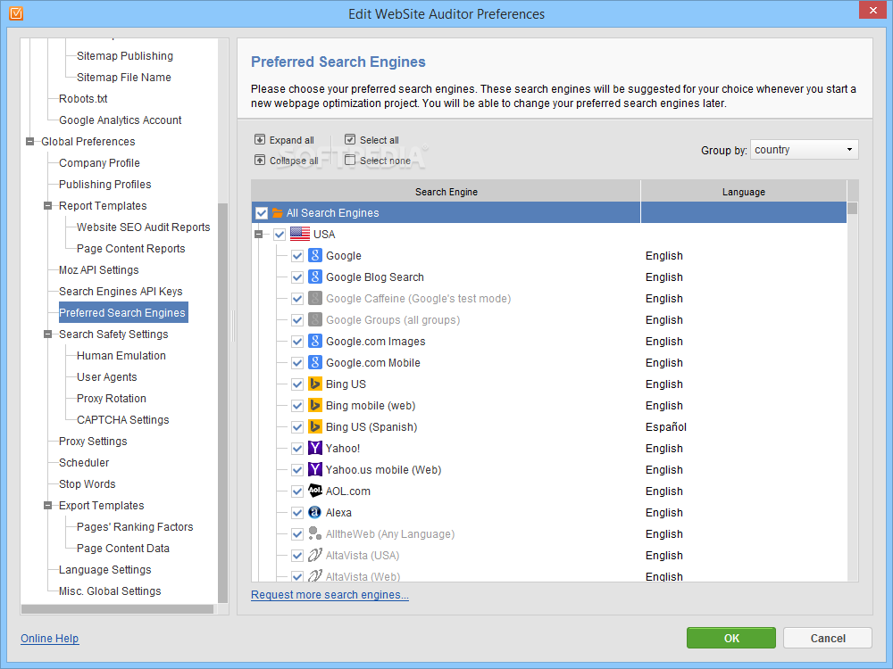Open the Online Help link
Screen dimensions: 893x669
pyautogui.click(x=49, y=639)
